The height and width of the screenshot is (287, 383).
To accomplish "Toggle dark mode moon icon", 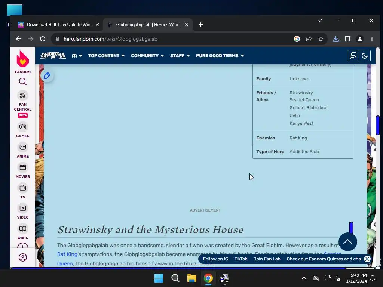I will [x=365, y=56].
